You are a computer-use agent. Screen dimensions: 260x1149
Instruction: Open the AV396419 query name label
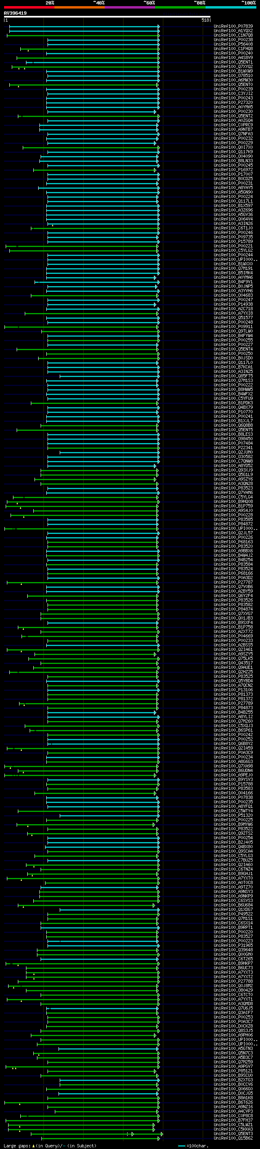click(x=15, y=13)
